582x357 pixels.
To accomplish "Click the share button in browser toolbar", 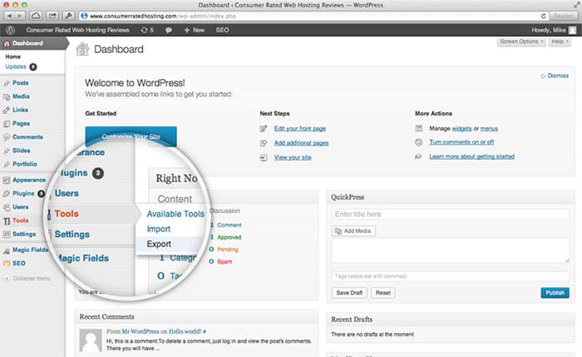I will 52,16.
